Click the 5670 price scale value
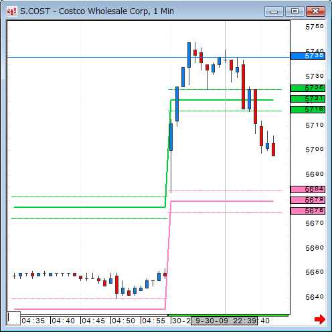This screenshot has width=332, height=332. 315,223
